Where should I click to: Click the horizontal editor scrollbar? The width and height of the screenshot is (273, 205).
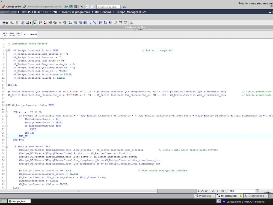[79, 191]
